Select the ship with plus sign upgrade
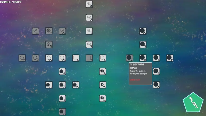 [x=62, y=71]
